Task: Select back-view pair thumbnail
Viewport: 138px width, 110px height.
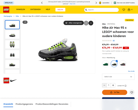Action: tap(12, 54)
